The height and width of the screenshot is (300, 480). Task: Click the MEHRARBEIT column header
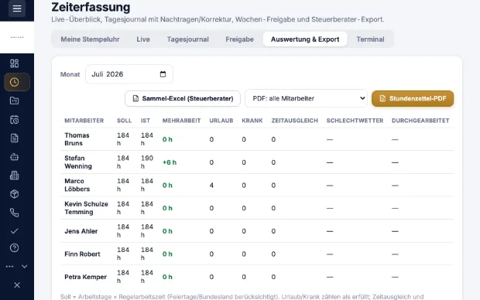(x=181, y=121)
